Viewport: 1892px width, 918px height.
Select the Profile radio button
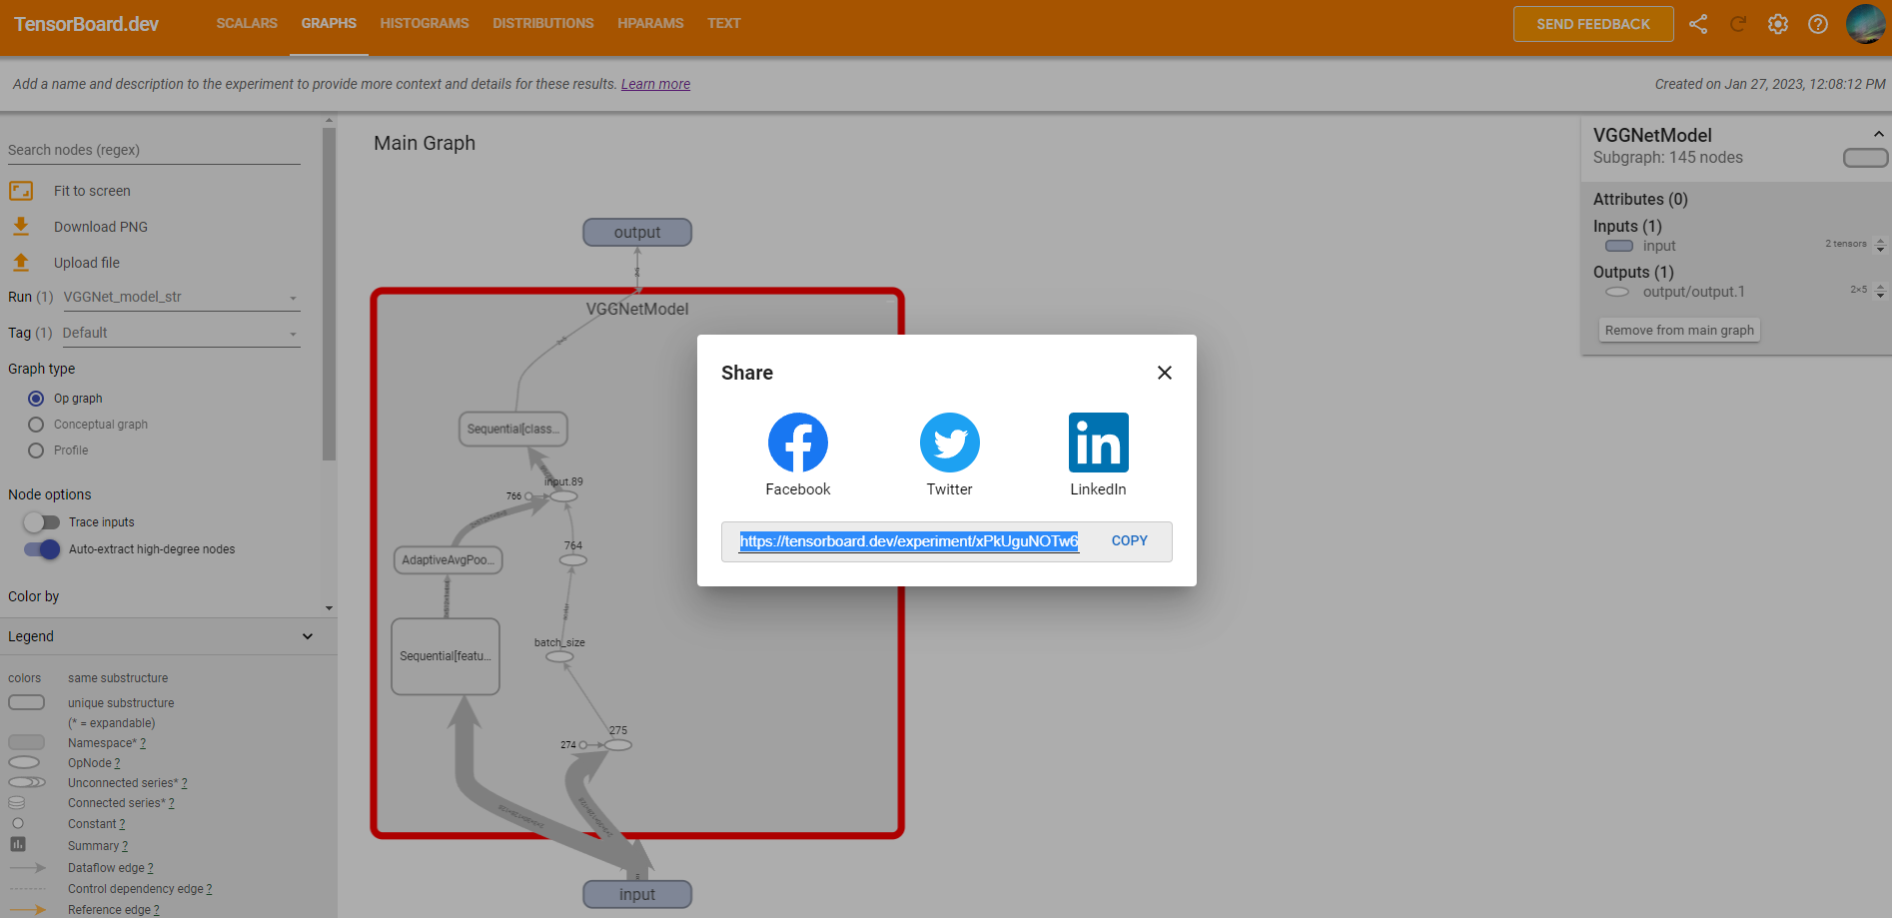point(36,451)
